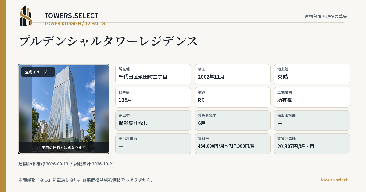Open the 賃貸募集中 6戸 card
The height and width of the screenshot is (192, 366).
click(232, 120)
